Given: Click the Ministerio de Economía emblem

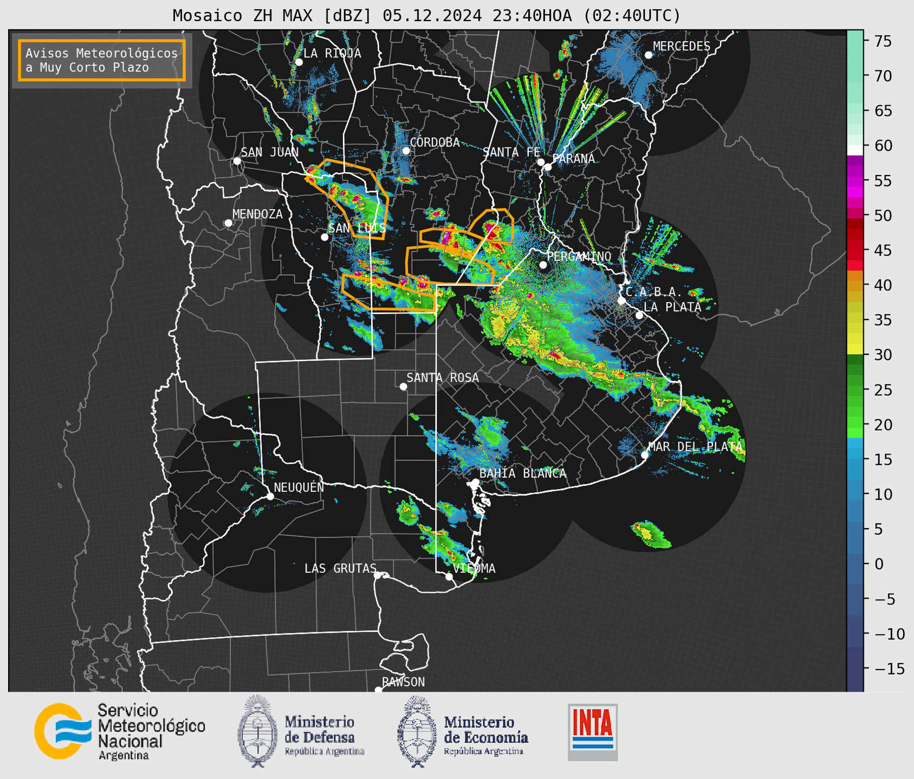Looking at the screenshot, I should [x=416, y=731].
